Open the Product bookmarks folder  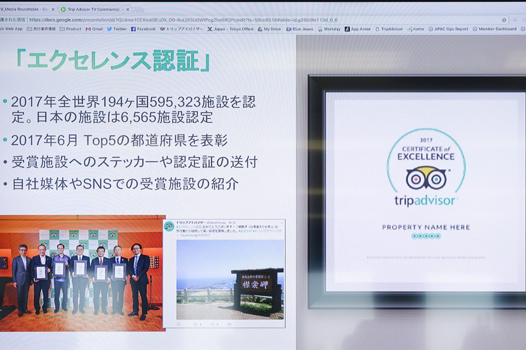[70, 29]
